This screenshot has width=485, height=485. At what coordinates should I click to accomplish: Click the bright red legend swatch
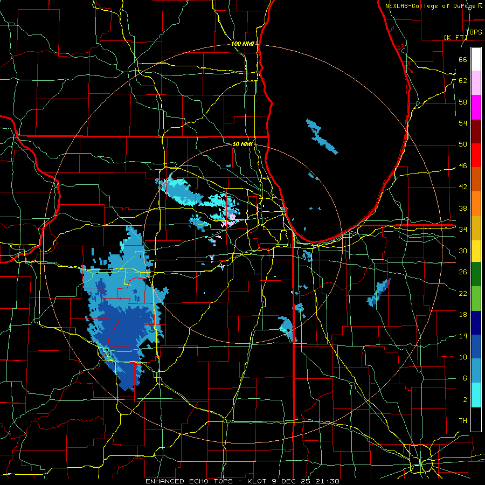click(x=476, y=155)
